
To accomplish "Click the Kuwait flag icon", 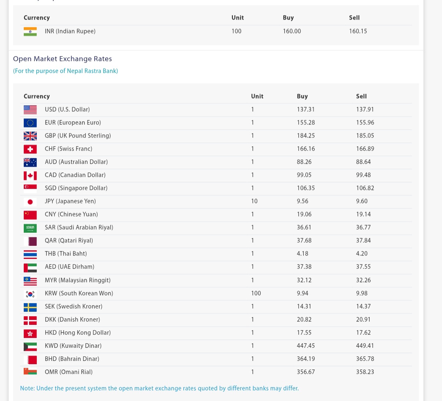I will (x=30, y=346).
